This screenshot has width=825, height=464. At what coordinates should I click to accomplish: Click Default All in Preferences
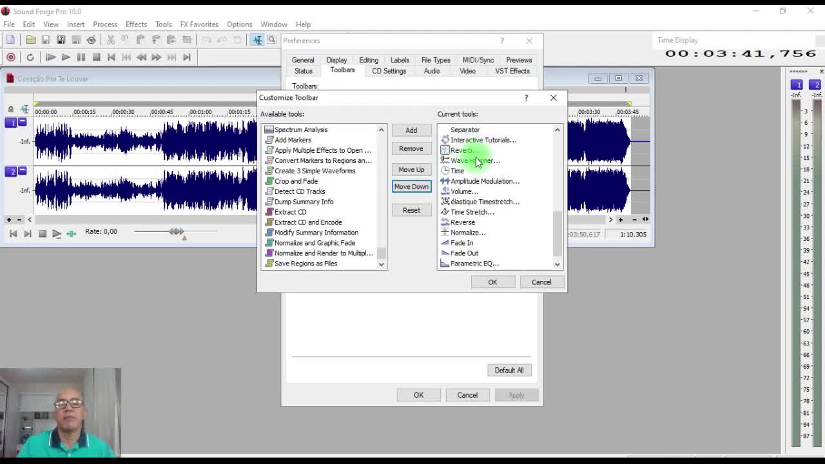[x=509, y=371]
